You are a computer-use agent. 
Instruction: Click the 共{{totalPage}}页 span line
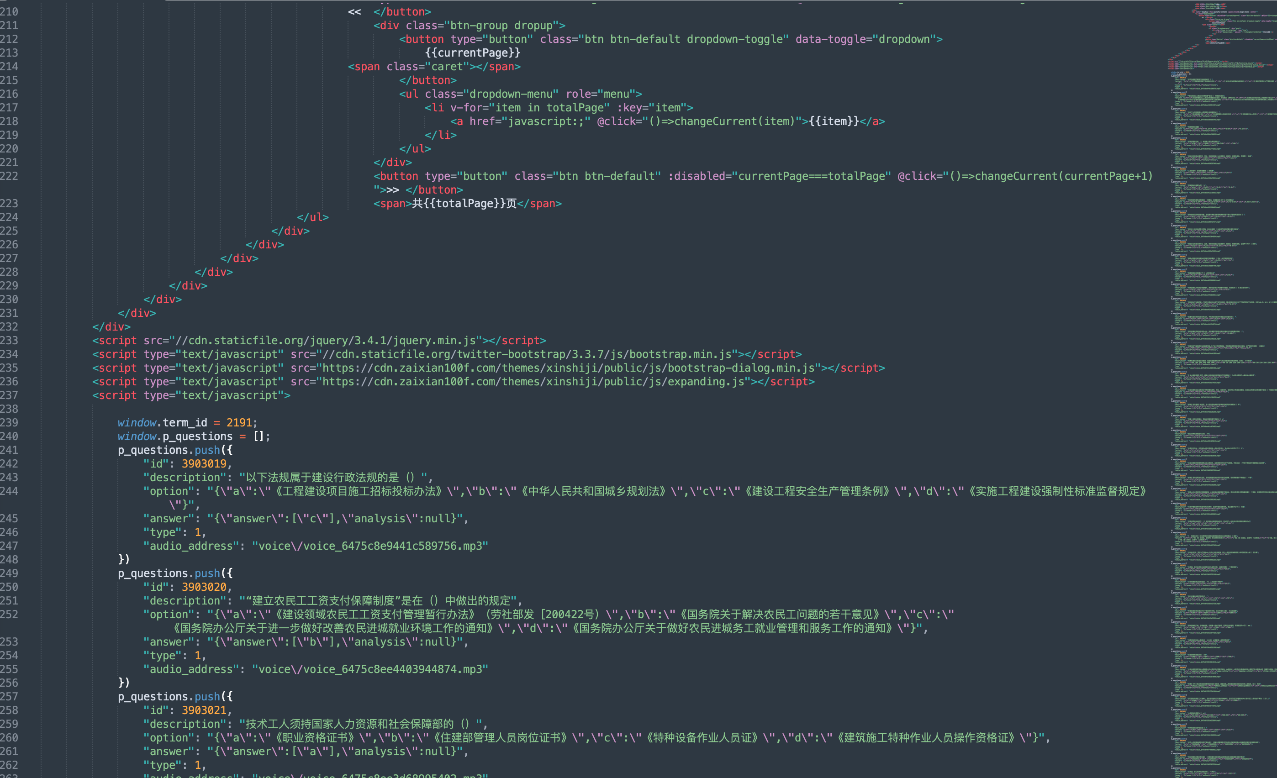(468, 204)
